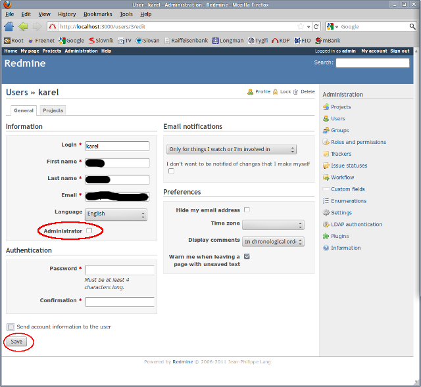Image resolution: width=421 pixels, height=387 pixels.
Task: Click the Users breadcrumb heading link
Action: pyautogui.click(x=17, y=92)
